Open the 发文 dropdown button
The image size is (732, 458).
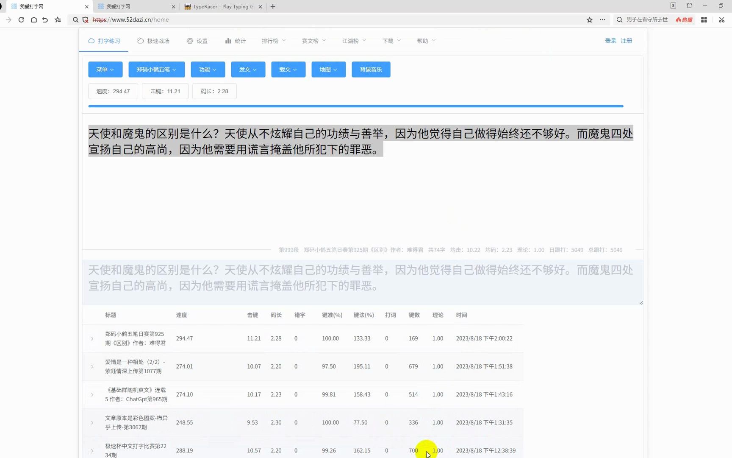coord(248,70)
